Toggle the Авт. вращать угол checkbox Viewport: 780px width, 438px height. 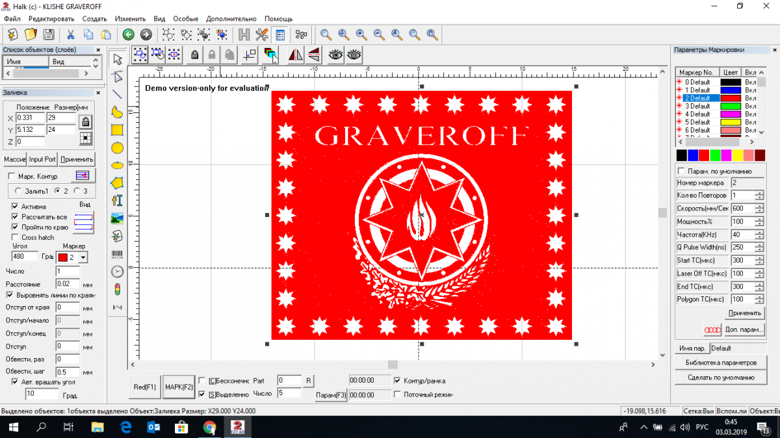15,382
